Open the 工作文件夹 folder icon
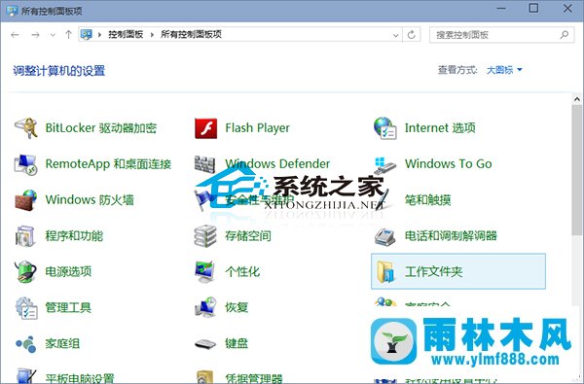 [x=385, y=271]
